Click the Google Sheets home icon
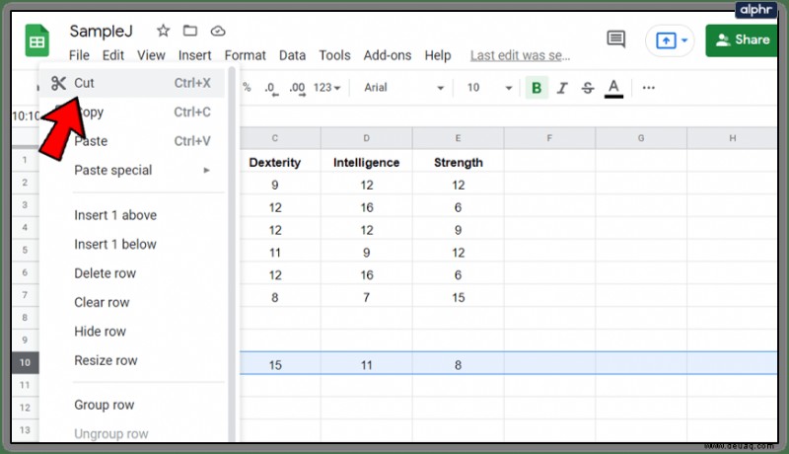Image resolution: width=789 pixels, height=454 pixels. click(x=37, y=40)
